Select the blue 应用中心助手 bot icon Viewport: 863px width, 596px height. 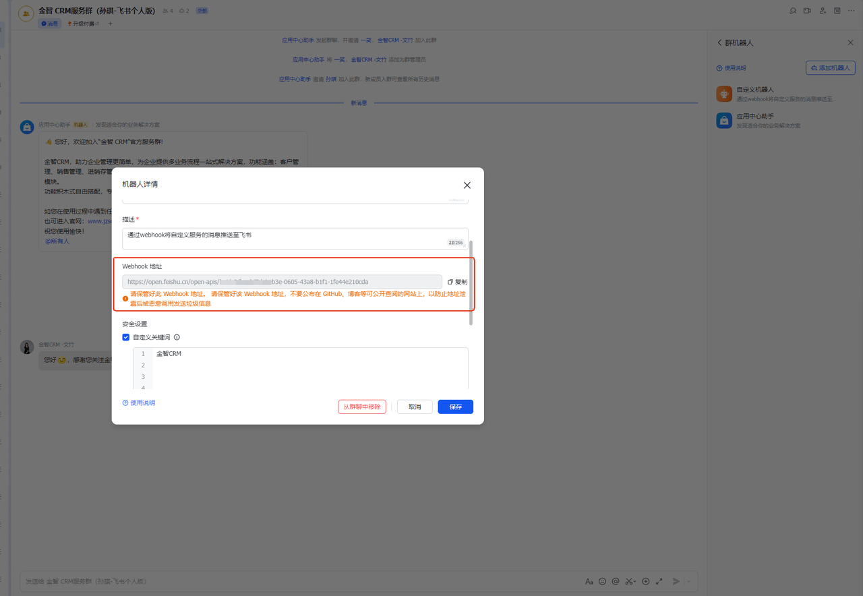tap(724, 121)
